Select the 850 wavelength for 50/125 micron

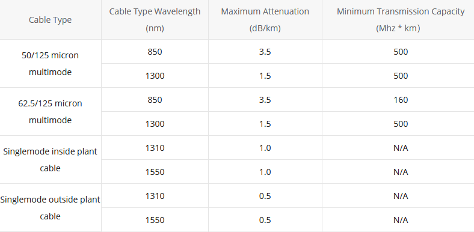tap(155, 52)
